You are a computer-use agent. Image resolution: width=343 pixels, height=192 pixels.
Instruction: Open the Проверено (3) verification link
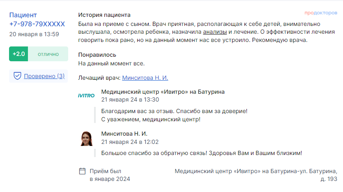tap(44, 76)
